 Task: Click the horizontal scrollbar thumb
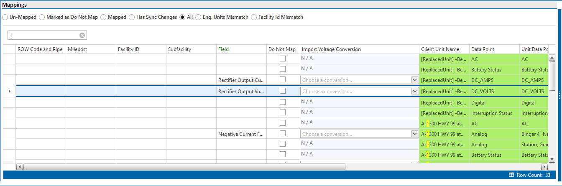click(x=184, y=167)
